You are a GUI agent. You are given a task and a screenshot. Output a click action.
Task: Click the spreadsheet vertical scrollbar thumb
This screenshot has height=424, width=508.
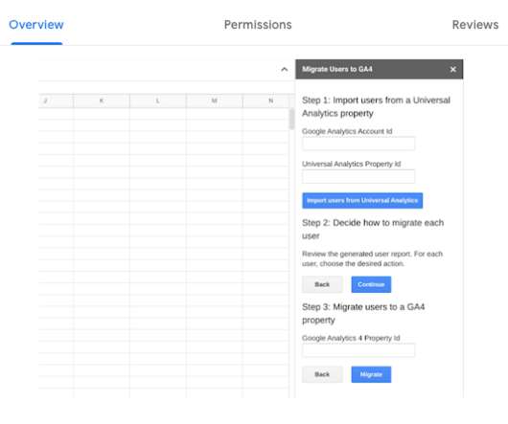click(x=292, y=119)
